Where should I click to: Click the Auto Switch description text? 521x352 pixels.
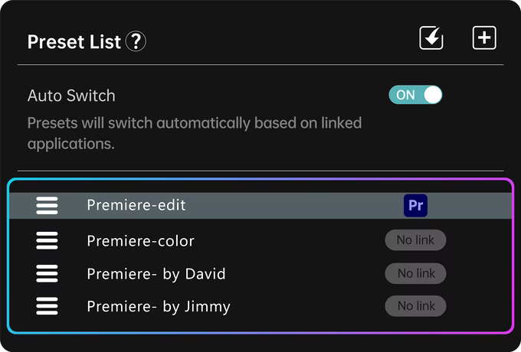coord(194,132)
